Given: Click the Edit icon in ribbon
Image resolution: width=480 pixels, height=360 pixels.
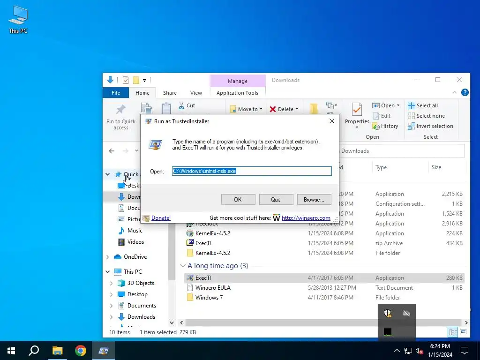Looking at the screenshot, I should tap(376, 116).
